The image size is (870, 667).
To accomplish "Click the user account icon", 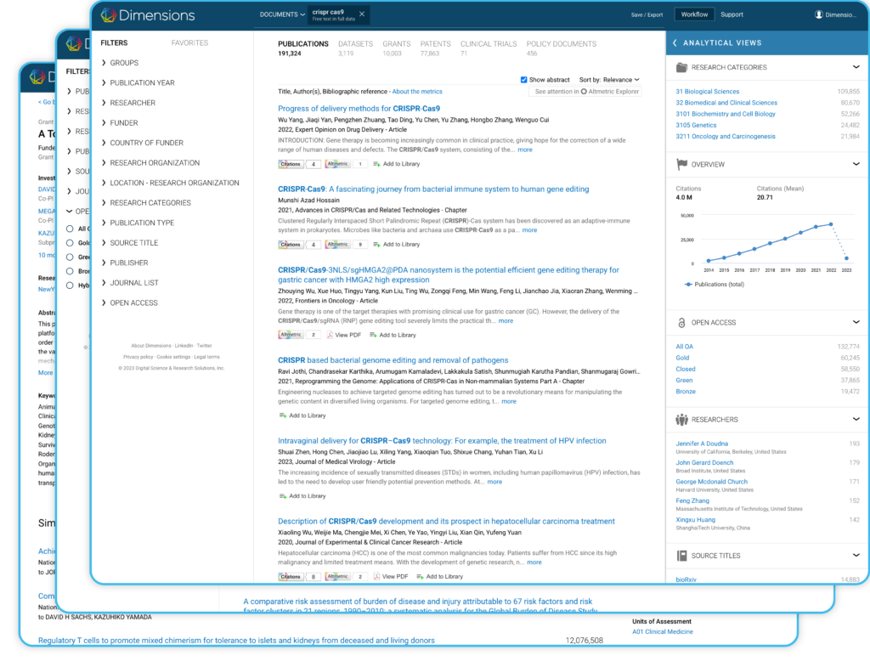I will [x=819, y=14].
